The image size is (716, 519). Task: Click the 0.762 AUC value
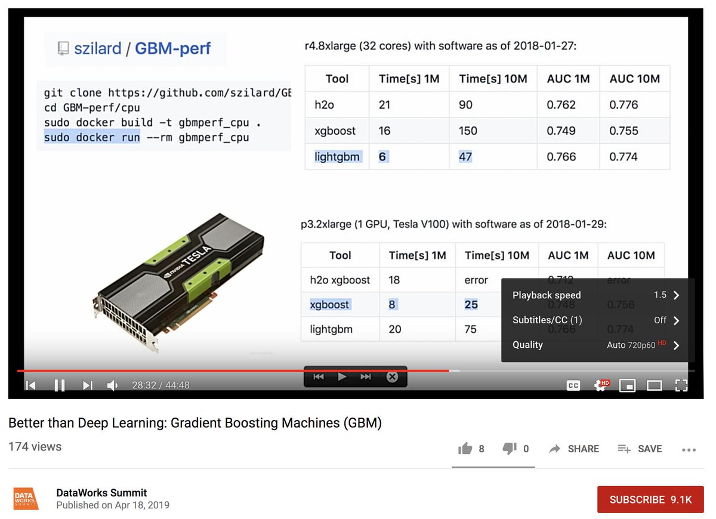coord(561,105)
